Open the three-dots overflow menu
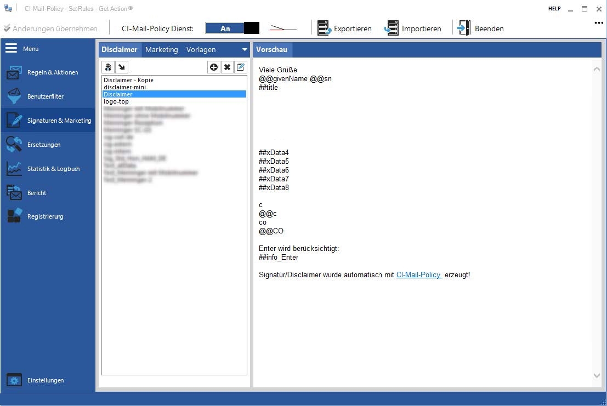The height and width of the screenshot is (406, 607). pyautogui.click(x=598, y=23)
